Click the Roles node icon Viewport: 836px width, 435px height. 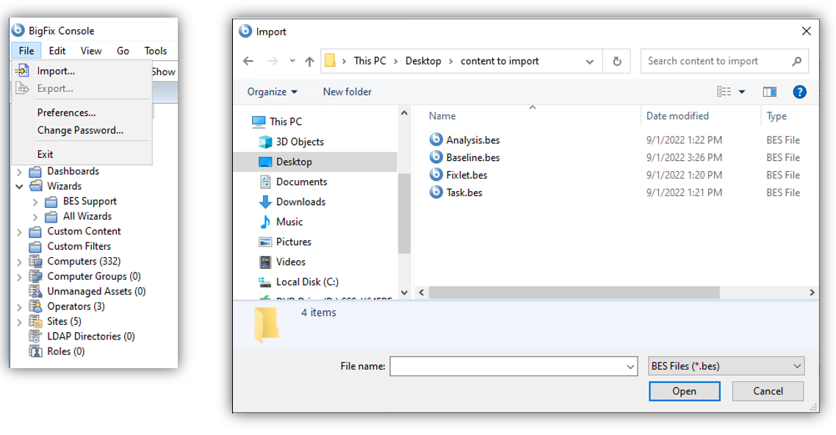coord(35,351)
